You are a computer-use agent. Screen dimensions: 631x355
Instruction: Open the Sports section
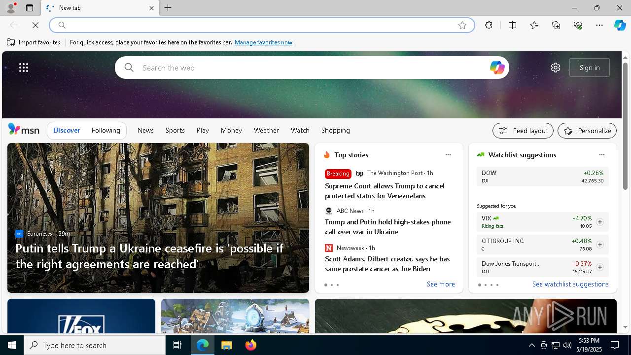(175, 130)
